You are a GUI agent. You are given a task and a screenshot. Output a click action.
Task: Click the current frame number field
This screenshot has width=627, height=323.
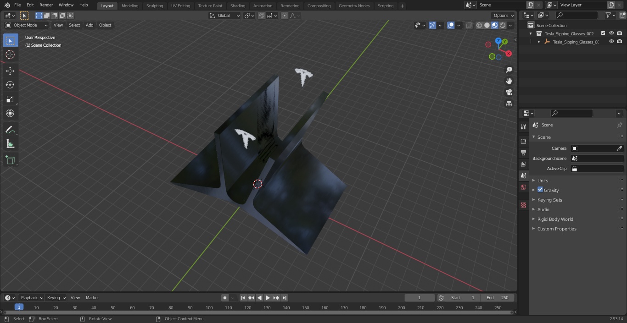(x=419, y=298)
